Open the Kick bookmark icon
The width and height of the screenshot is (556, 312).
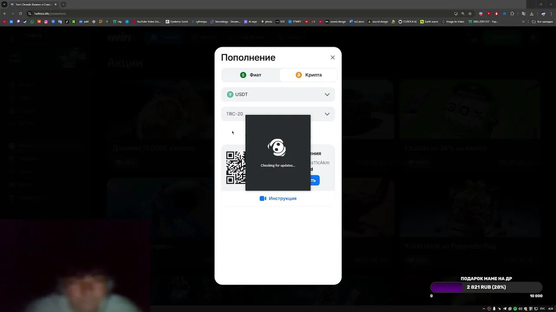[74, 22]
